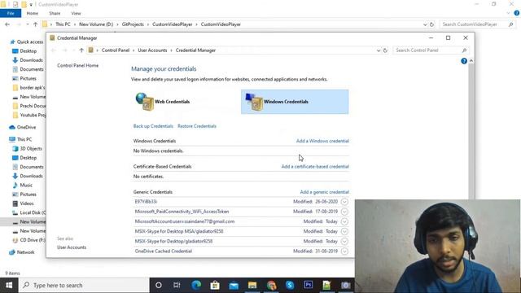The image size is (521, 293).
Task: Open File Explorer address history dropdown
Action: (425, 24)
